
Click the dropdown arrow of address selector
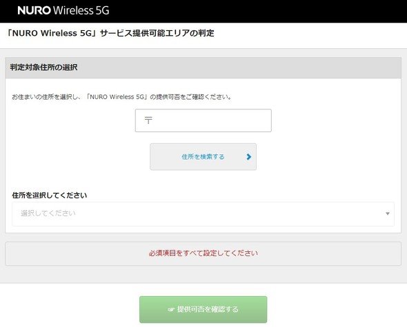(388, 214)
